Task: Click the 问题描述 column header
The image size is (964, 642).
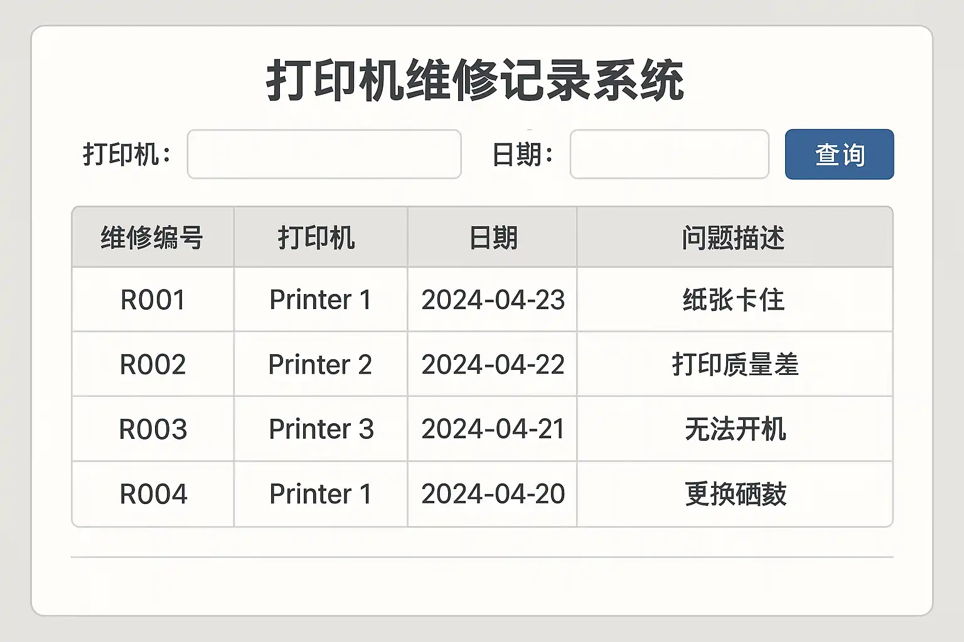Action: (734, 238)
